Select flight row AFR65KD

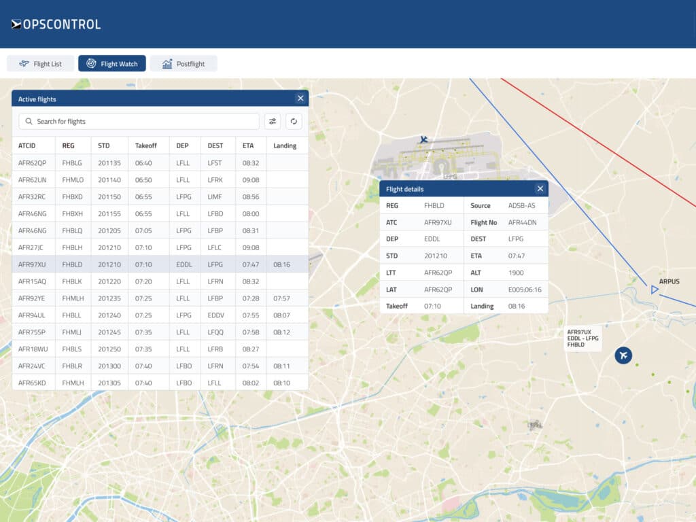pyautogui.click(x=160, y=383)
